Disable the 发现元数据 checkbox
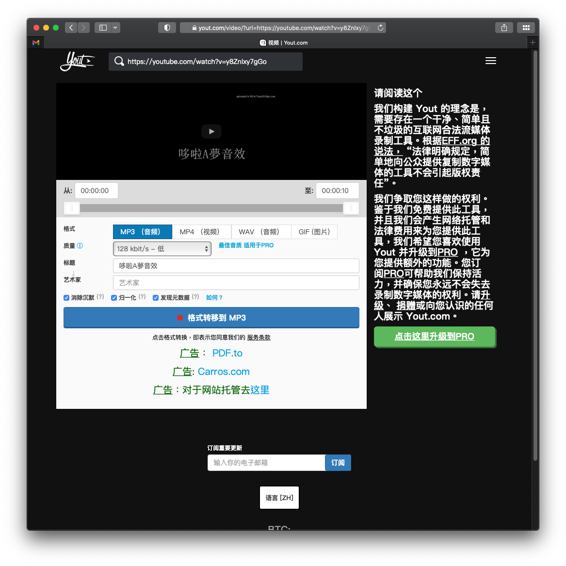Image resolution: width=566 pixels, height=566 pixels. click(x=156, y=298)
